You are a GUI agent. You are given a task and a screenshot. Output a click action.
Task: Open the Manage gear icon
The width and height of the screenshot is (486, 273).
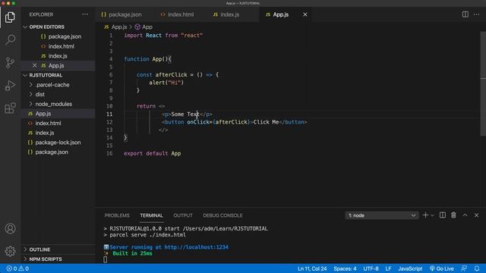click(x=10, y=251)
